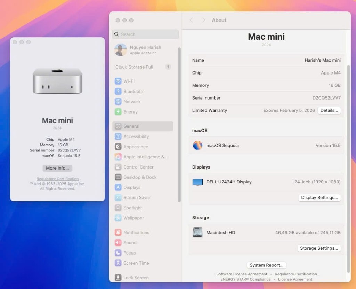Go back using the left chevron

pyautogui.click(x=191, y=20)
